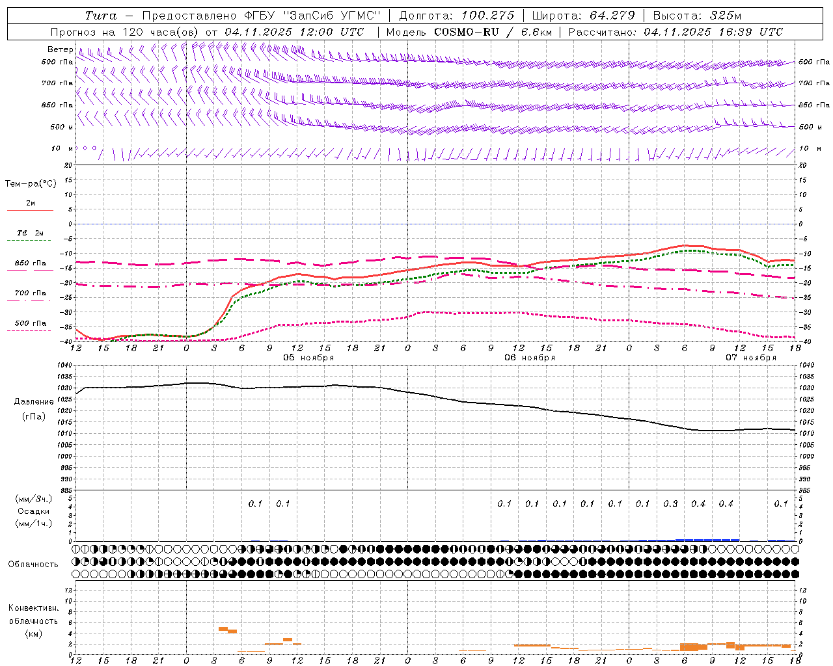Click the "Осадки" precipitation label
Screen dimensions: 833x666
pos(34,511)
